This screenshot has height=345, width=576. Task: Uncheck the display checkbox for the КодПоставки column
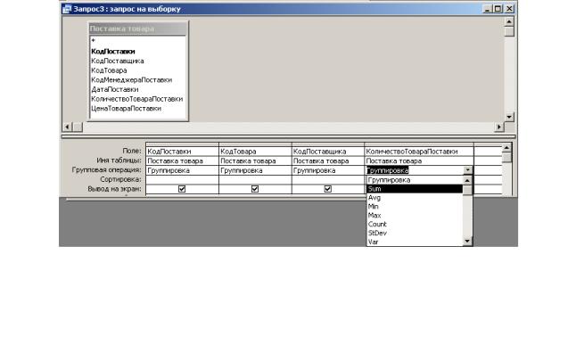[182, 189]
